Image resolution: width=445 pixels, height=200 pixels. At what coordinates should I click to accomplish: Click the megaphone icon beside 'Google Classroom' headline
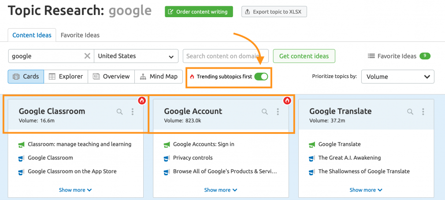tap(21, 158)
